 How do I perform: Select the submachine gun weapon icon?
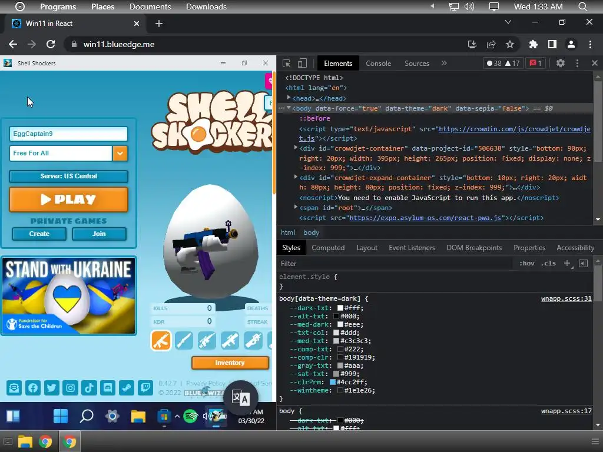[x=253, y=340]
